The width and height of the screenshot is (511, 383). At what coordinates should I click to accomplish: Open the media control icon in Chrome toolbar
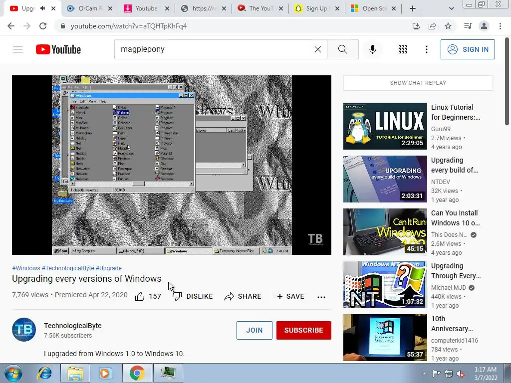coord(468,26)
